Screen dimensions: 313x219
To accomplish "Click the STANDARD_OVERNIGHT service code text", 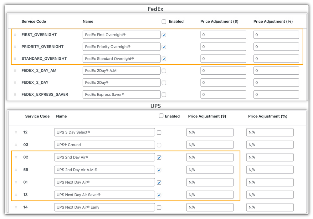I will tap(44, 59).
